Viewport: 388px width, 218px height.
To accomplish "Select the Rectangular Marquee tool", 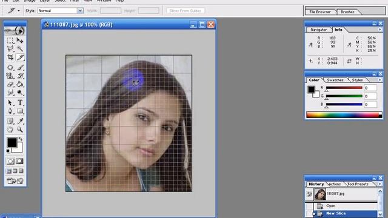I will click(10, 41).
